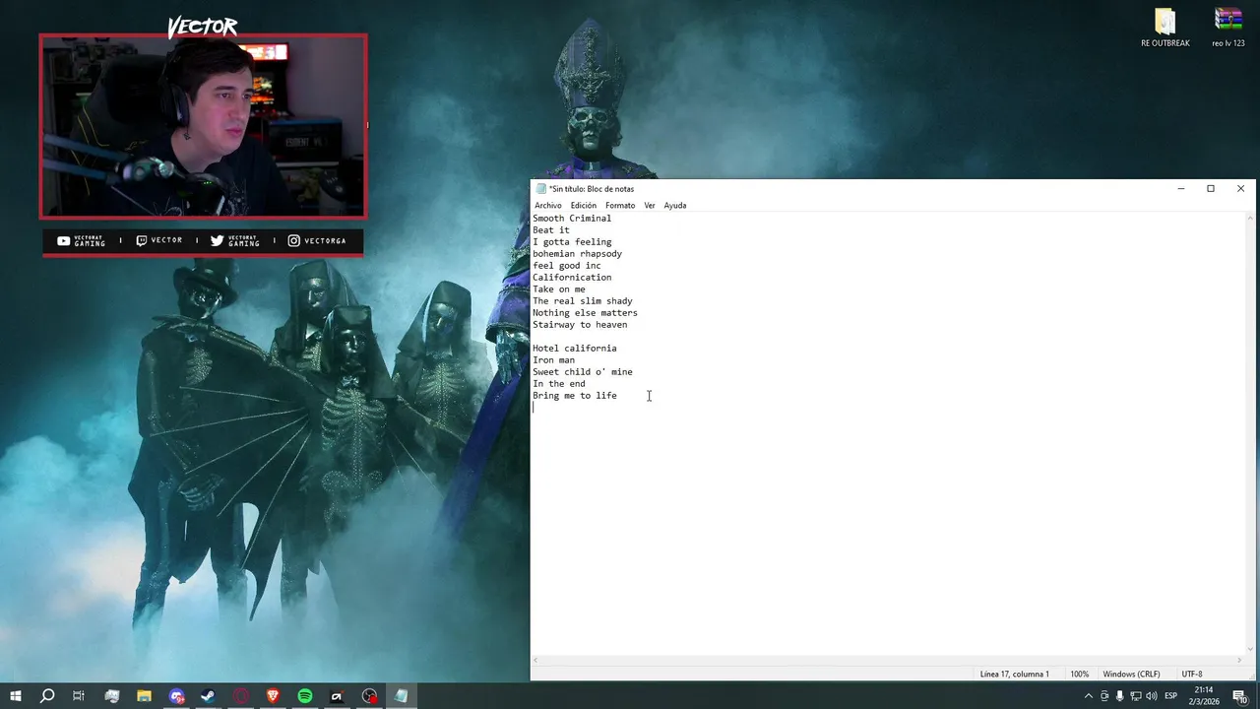Click the Instagram VECTORGA label
This screenshot has height=709, width=1260.
pyautogui.click(x=317, y=240)
